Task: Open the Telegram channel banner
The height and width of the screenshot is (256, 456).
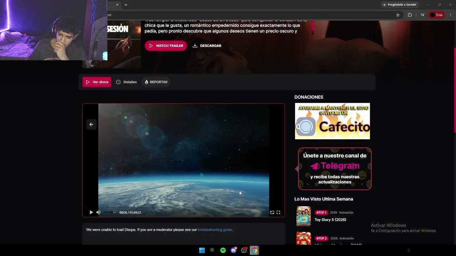Action: pyautogui.click(x=335, y=169)
